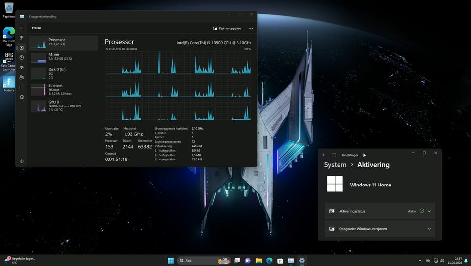This screenshot has height=266, width=471.
Task: Minimize the Oppgavebehandling window
Action: [x=229, y=14]
